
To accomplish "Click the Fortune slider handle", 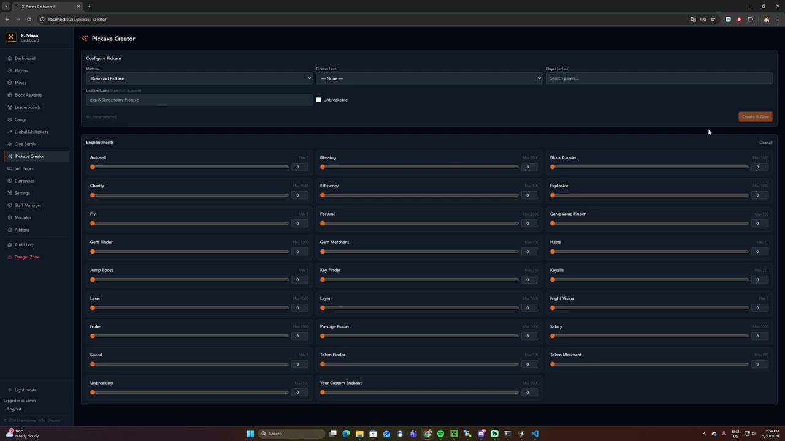I will (x=323, y=224).
